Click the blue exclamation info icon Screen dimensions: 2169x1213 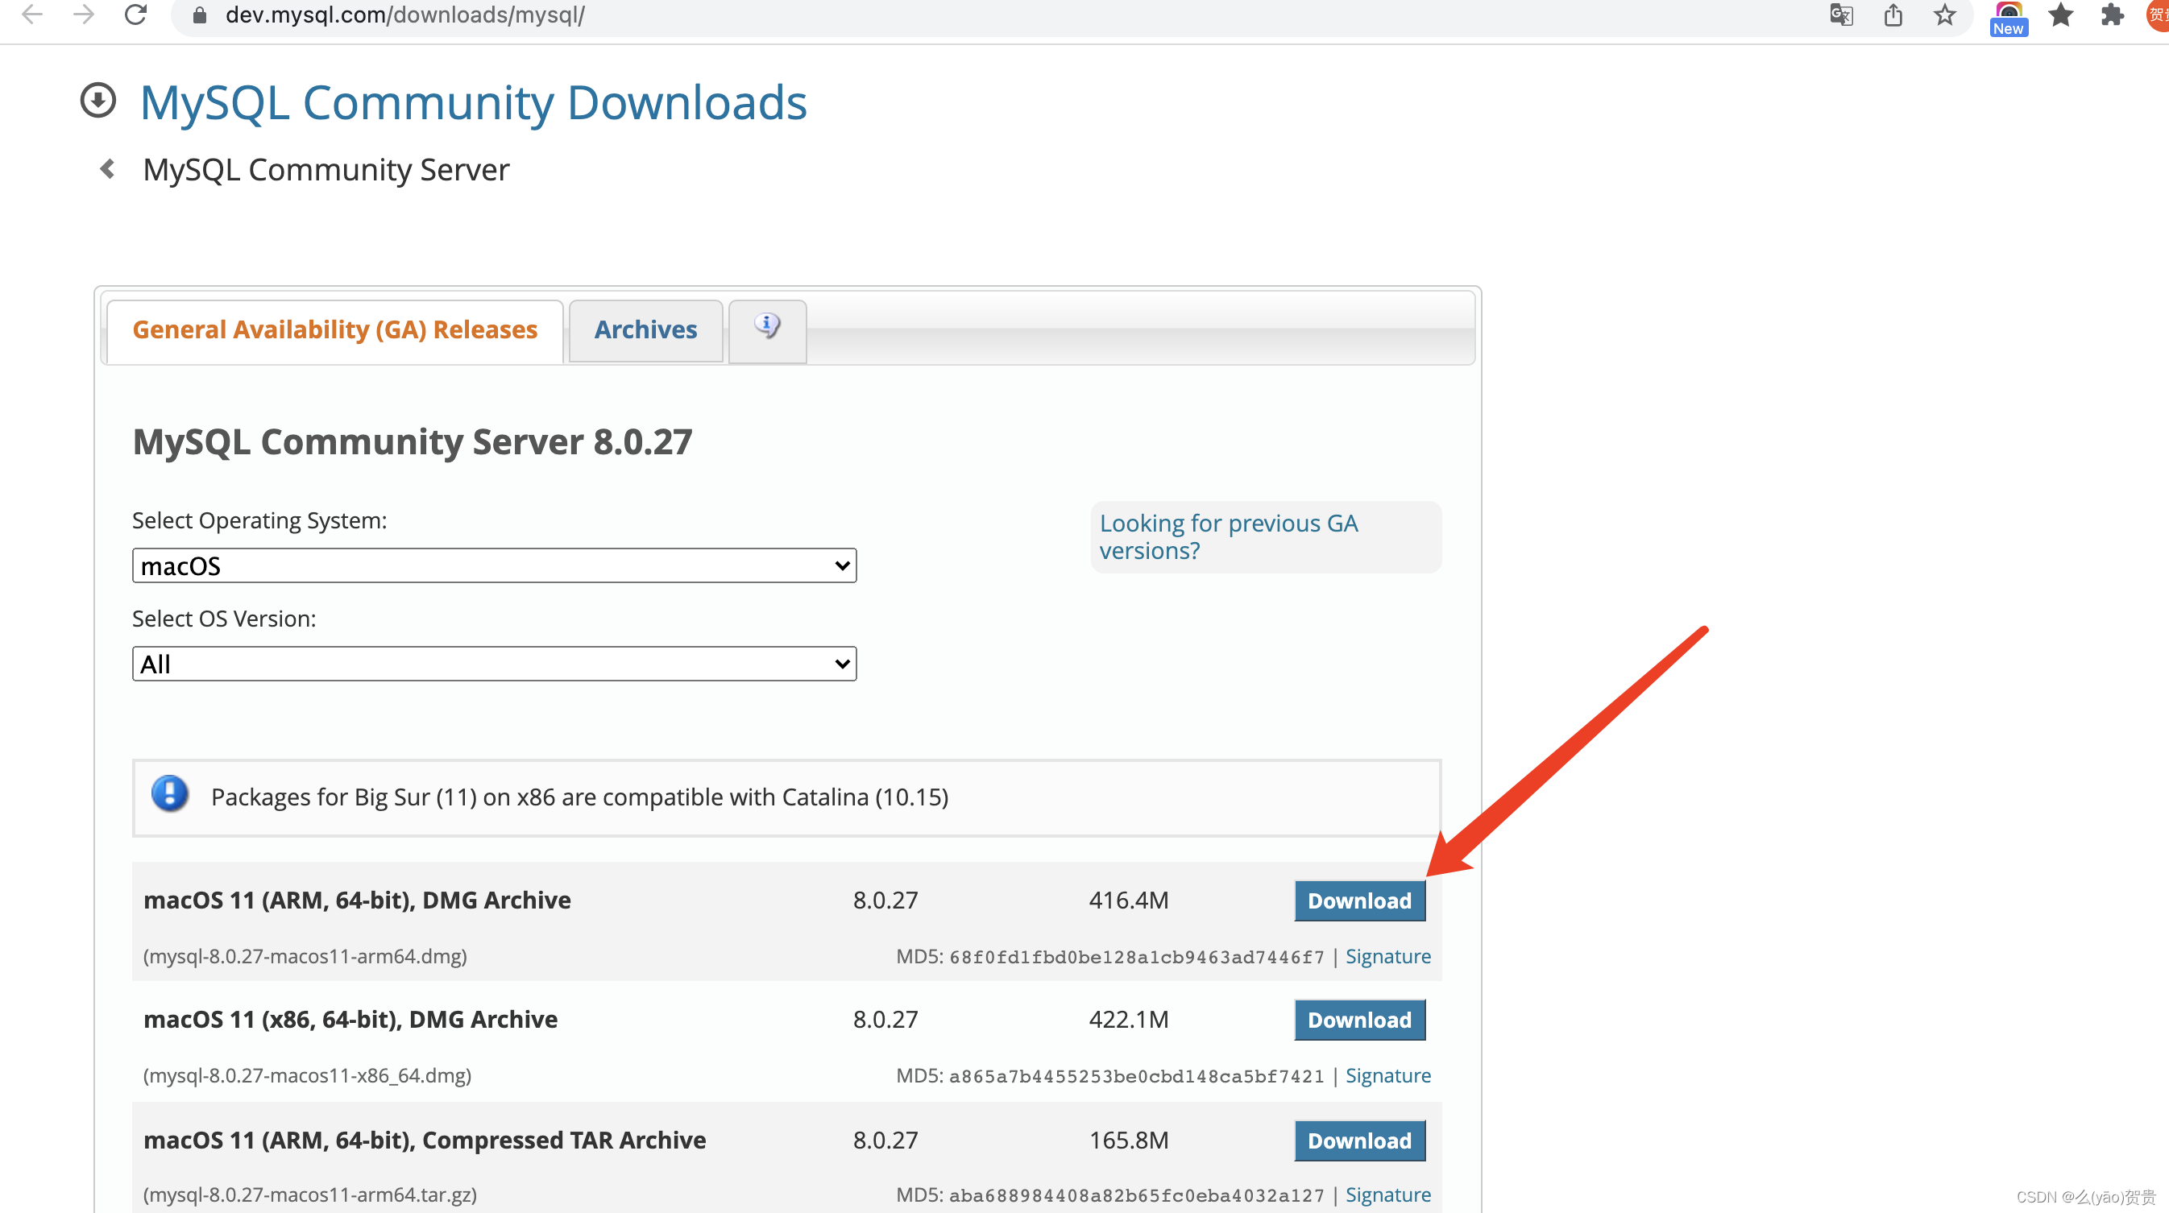click(x=169, y=794)
